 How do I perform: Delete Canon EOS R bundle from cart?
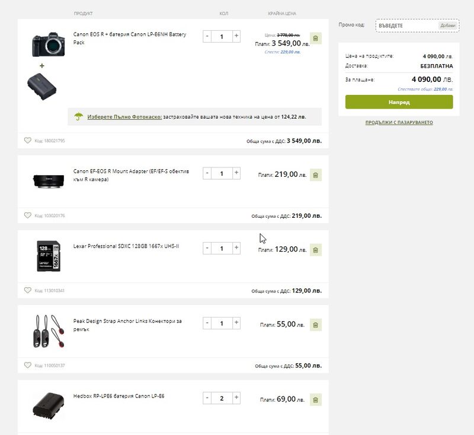click(315, 39)
